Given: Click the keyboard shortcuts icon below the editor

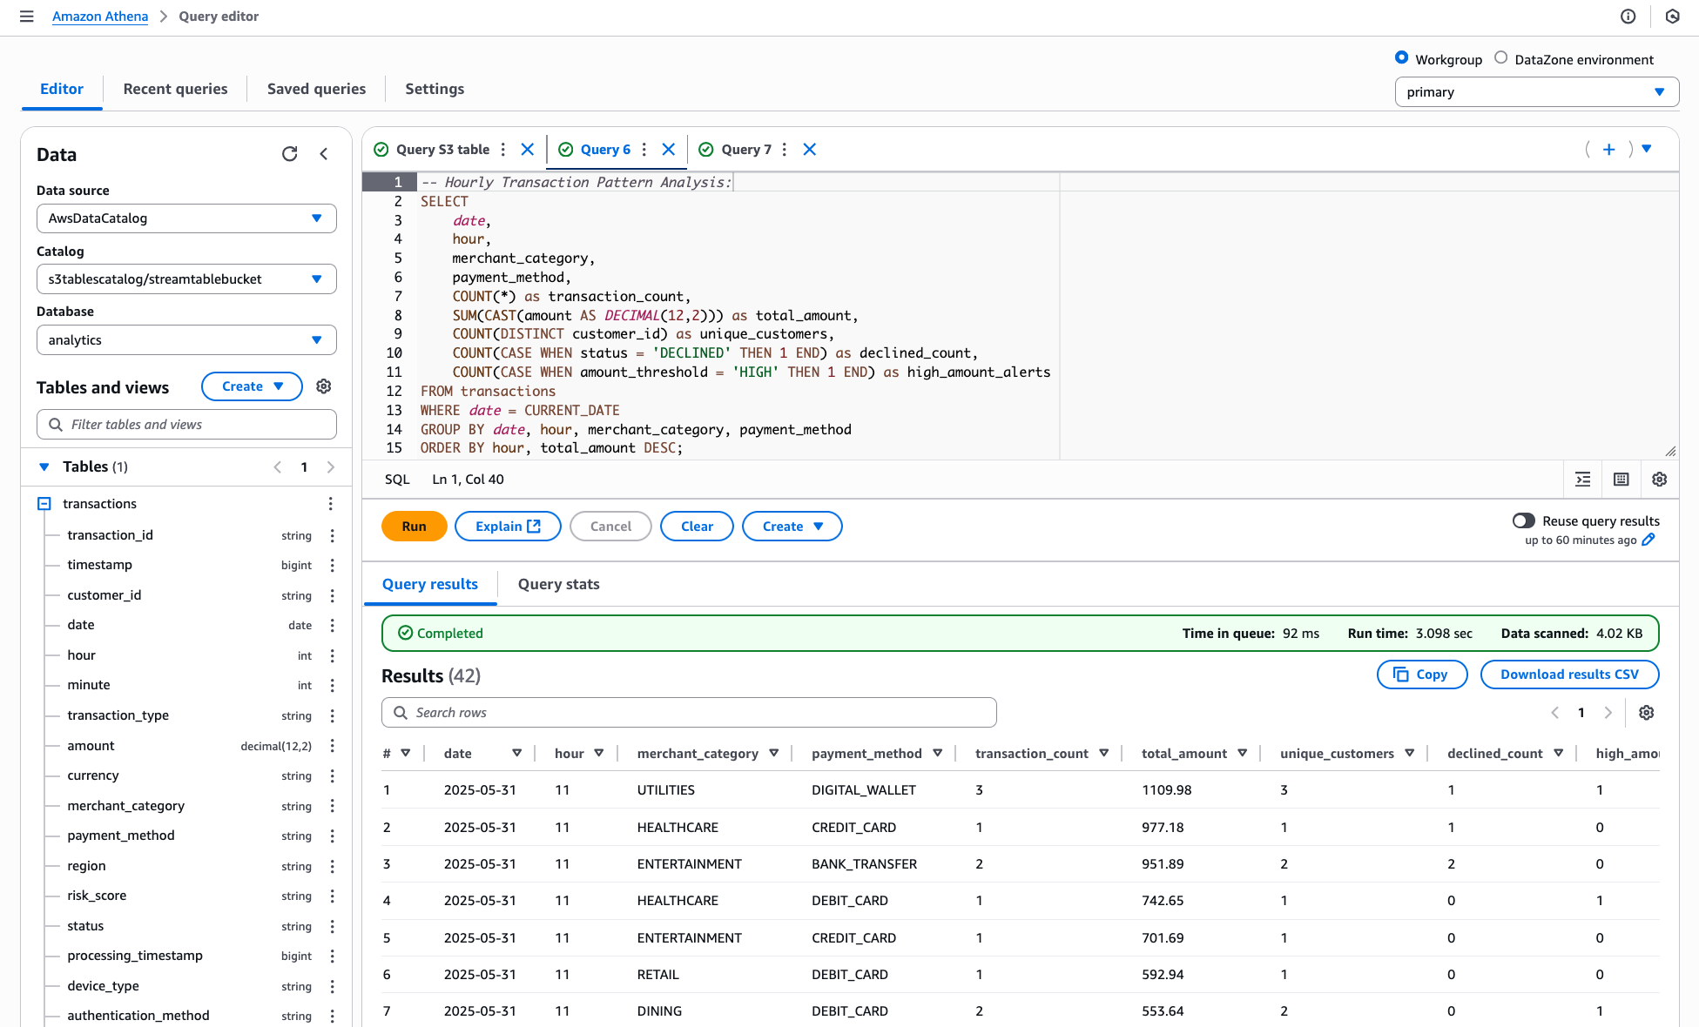Looking at the screenshot, I should pos(1621,480).
